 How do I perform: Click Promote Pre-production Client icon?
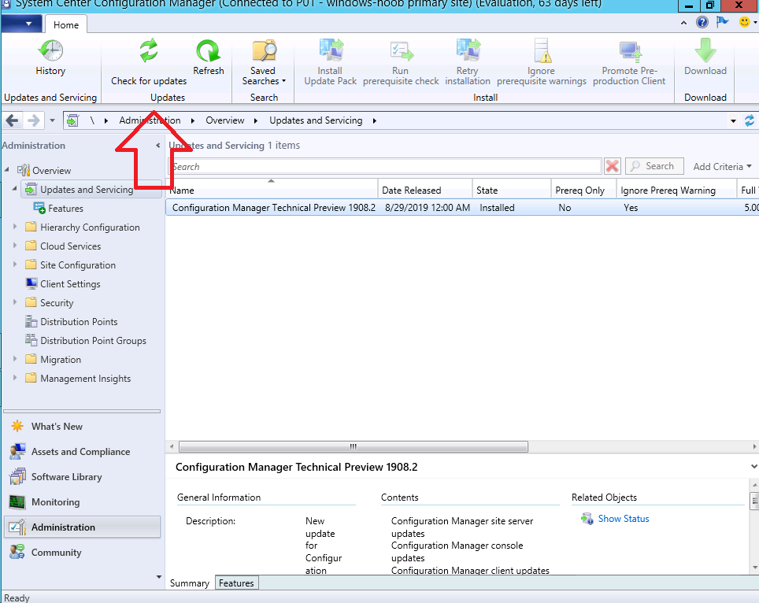click(x=629, y=51)
